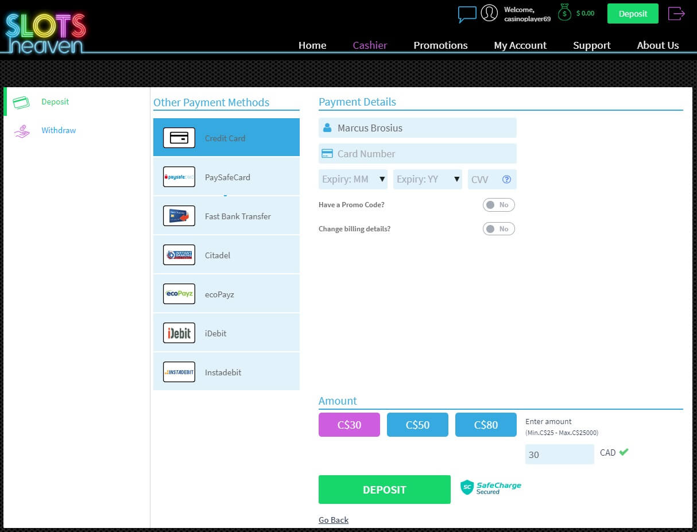Go to My Account in navigation
The image size is (697, 532).
pos(520,45)
